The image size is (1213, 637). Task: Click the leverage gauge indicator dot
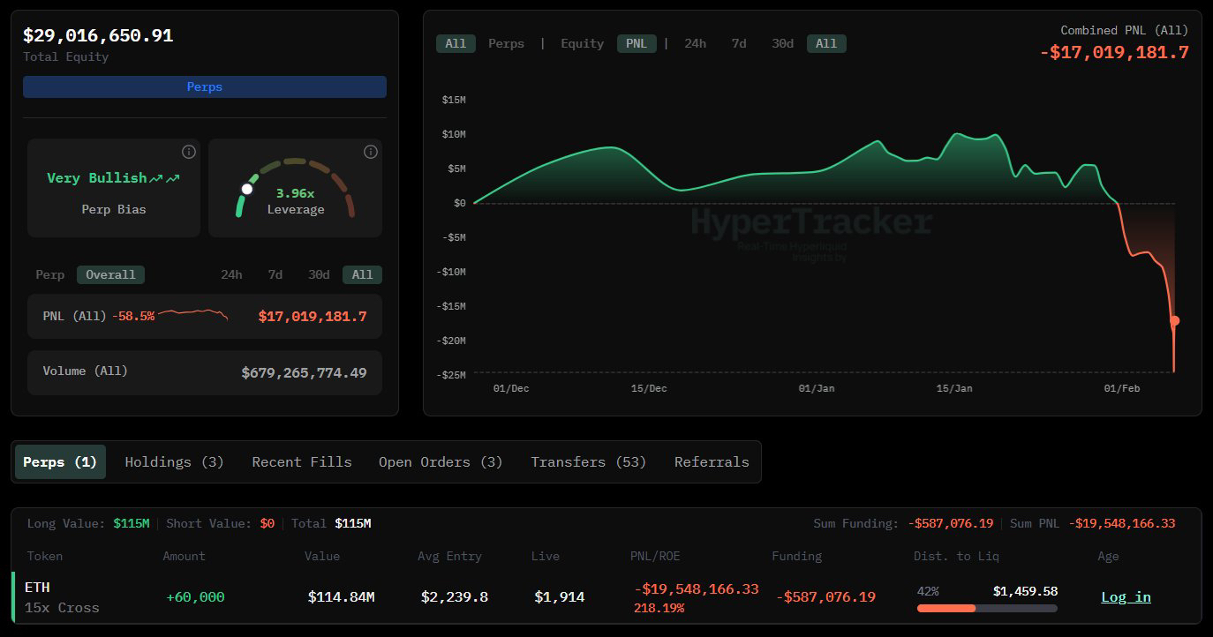click(247, 189)
